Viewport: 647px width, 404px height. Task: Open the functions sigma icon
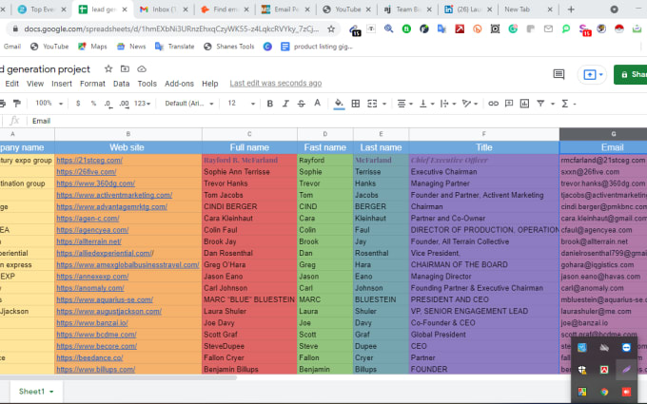click(565, 104)
